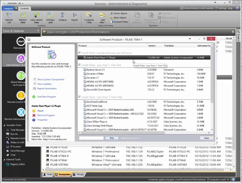Image resolution: width=242 pixels, height=183 pixels.
Task: Click Remove Program link
Action: pos(46,115)
